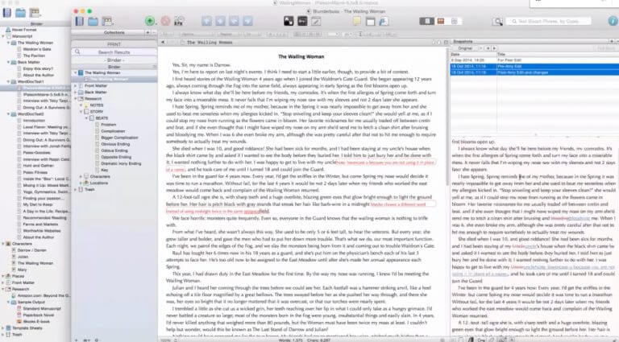The width and height of the screenshot is (619, 342).
Task: Expand the Characters folder in front binder
Action: coord(81,176)
